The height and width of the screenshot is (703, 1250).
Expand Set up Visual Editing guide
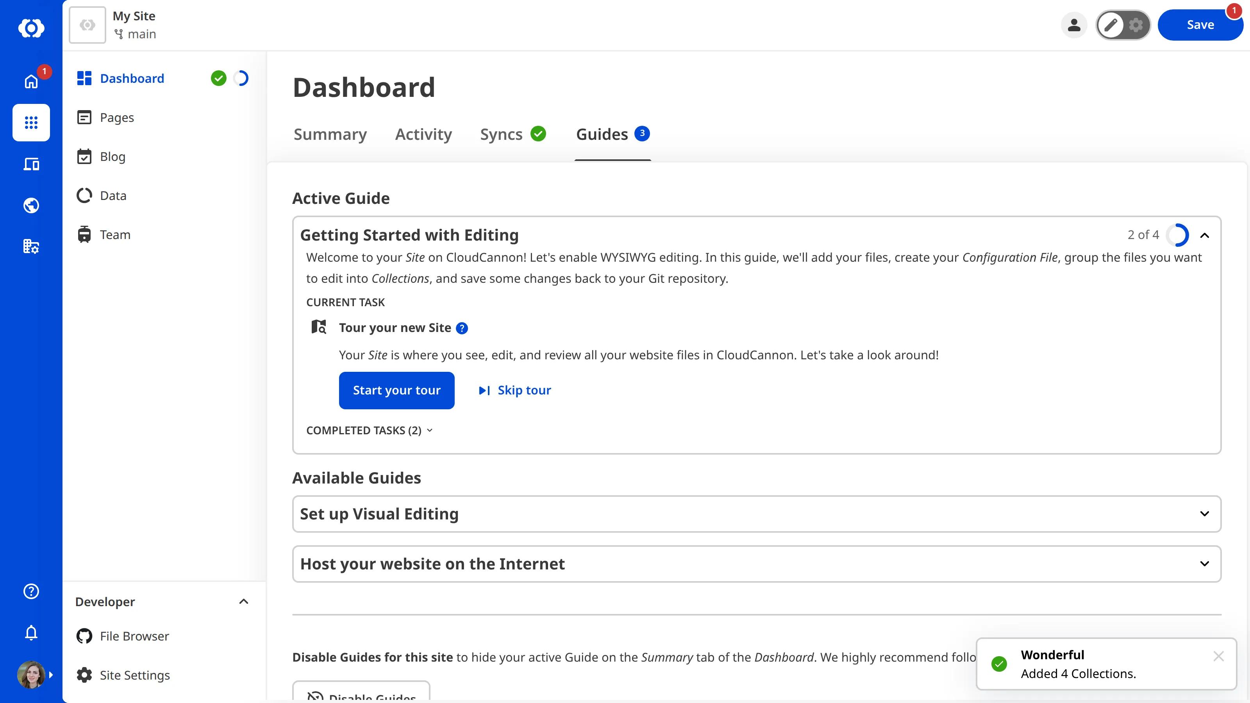pyautogui.click(x=757, y=514)
